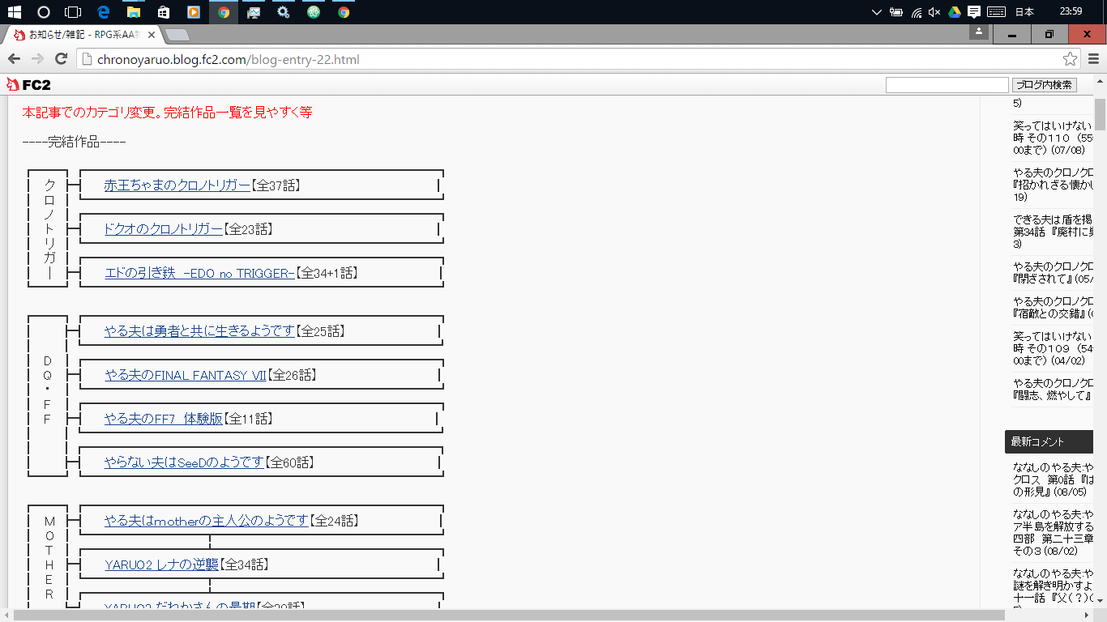Close the お知らせ/雑記 tab

tap(151, 35)
